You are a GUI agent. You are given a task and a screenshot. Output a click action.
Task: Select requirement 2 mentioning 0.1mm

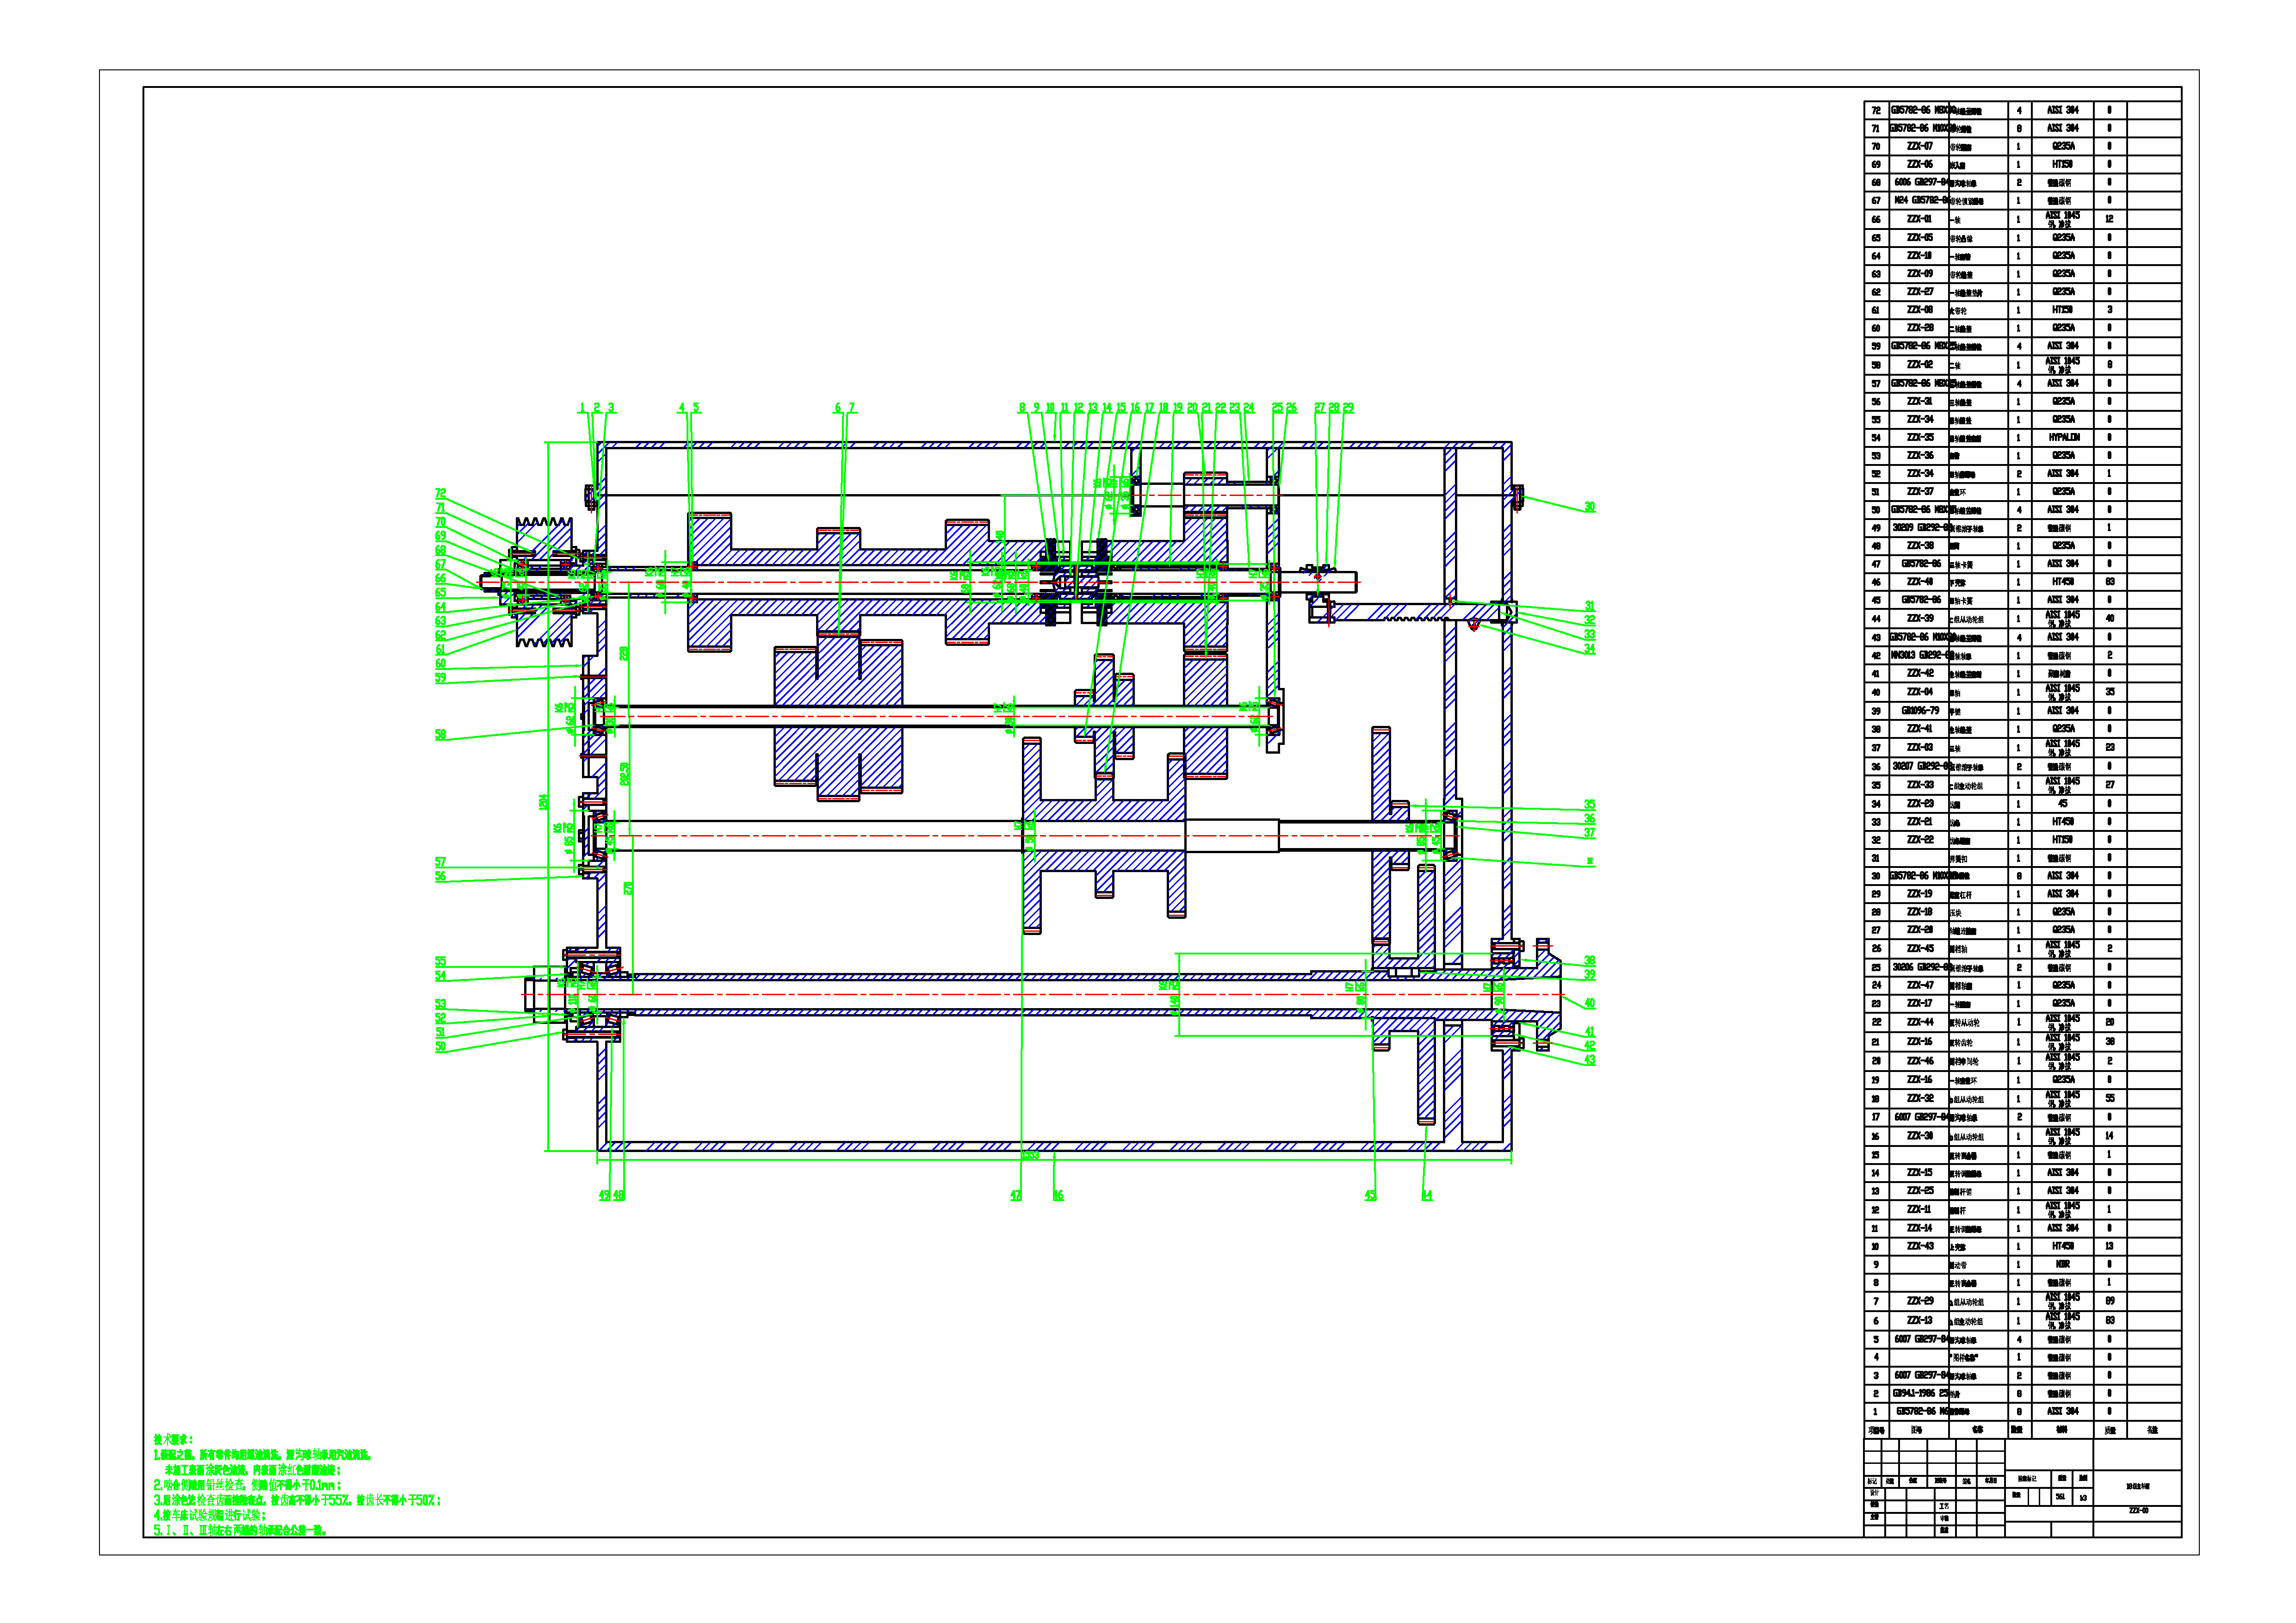coord(246,1485)
